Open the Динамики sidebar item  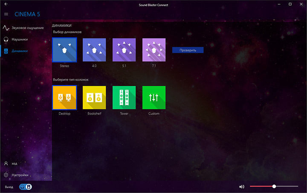[x=26, y=51]
